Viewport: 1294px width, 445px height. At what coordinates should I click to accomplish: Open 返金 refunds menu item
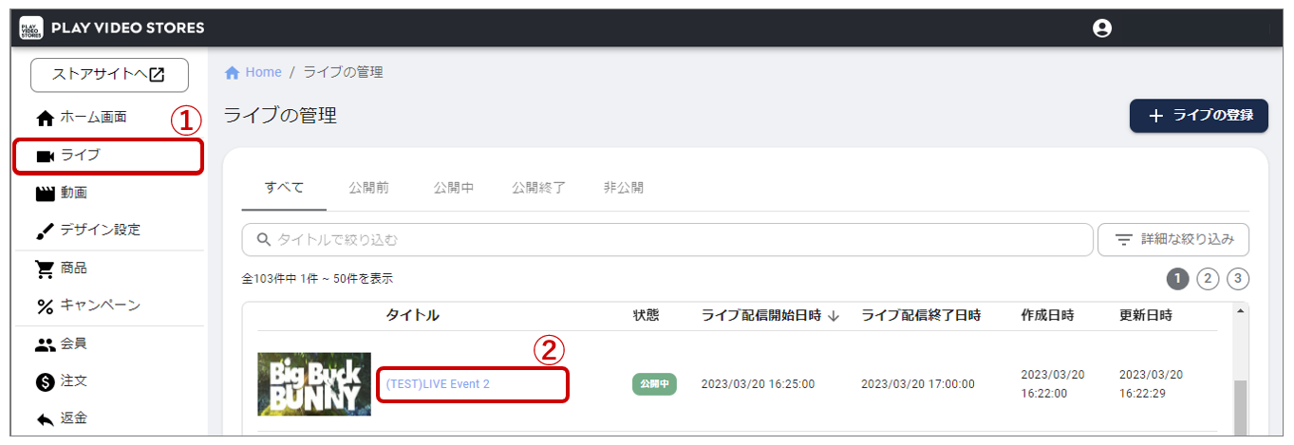point(73,417)
